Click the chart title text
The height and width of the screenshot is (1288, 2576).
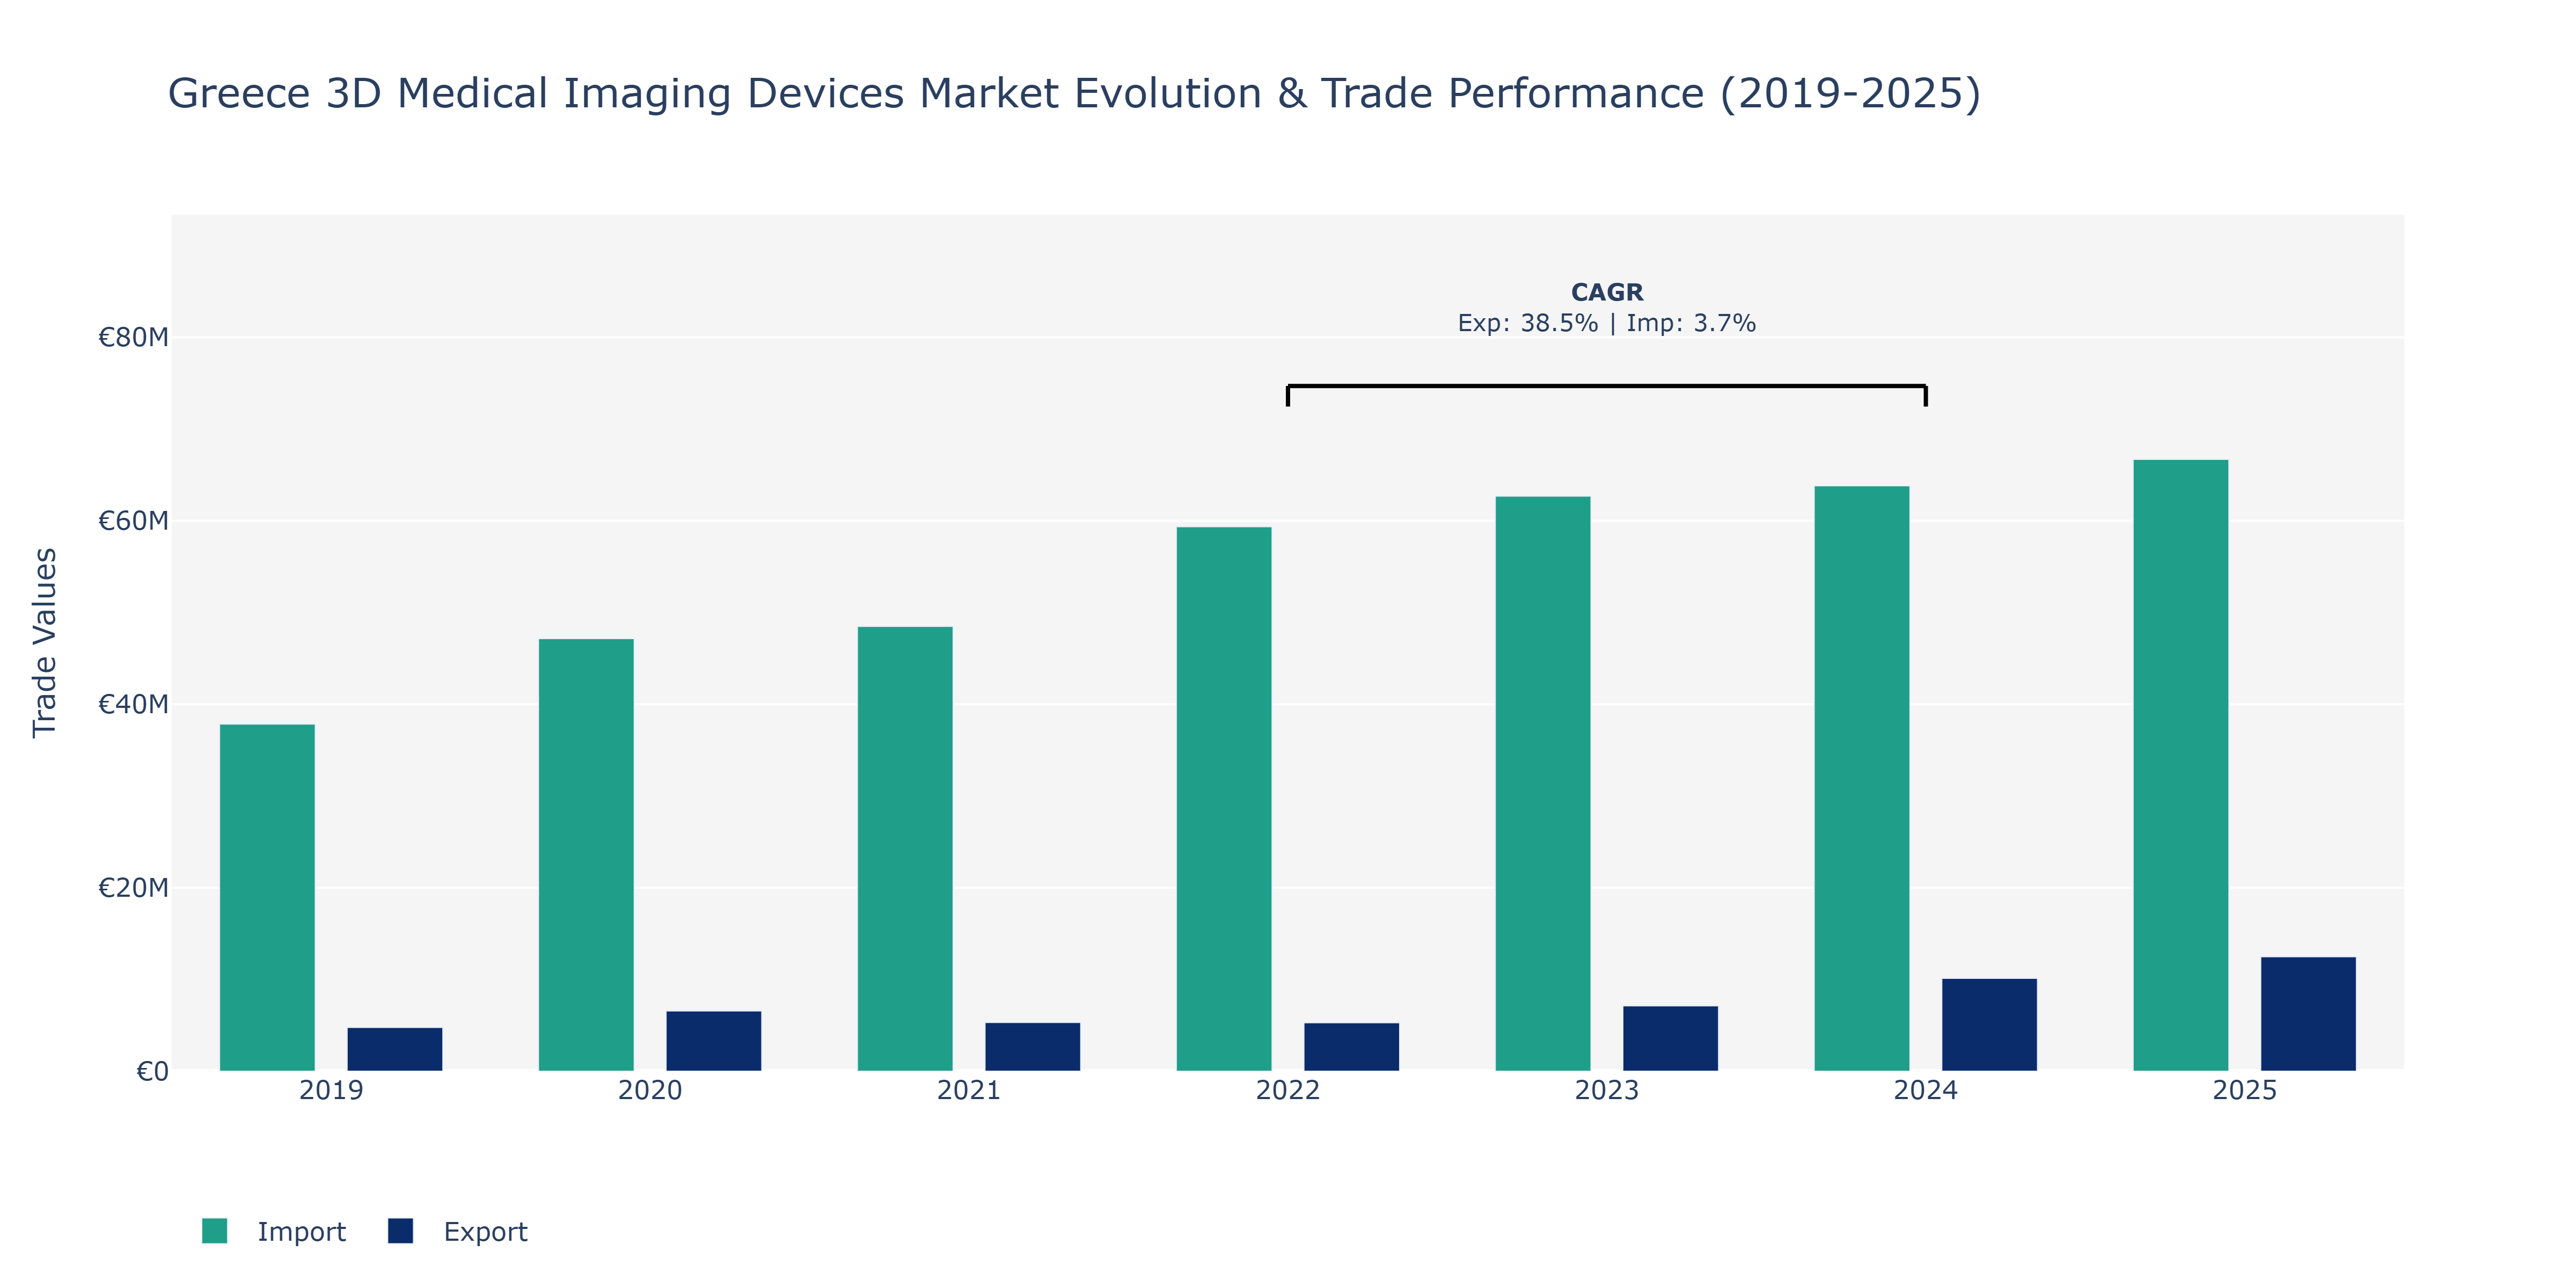(x=1074, y=94)
